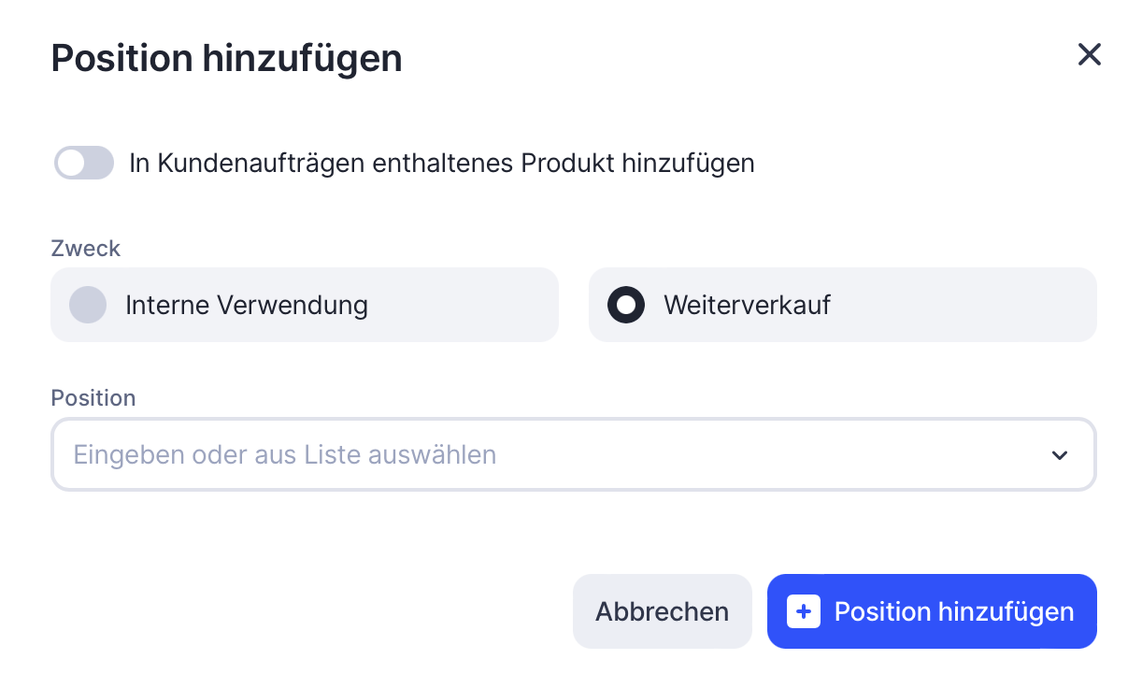Click the 'Weiterverkauf' option text
The height and width of the screenshot is (688, 1142).
[747, 305]
